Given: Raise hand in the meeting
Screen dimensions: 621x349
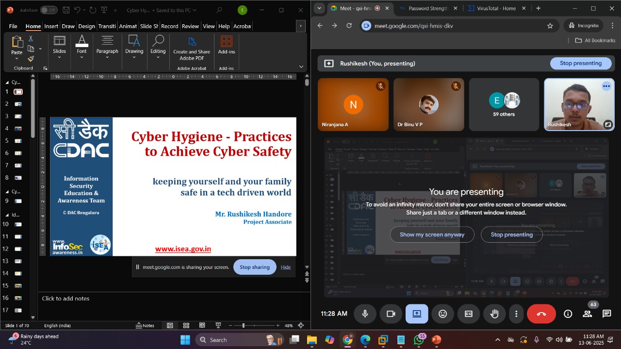Looking at the screenshot, I should [494, 314].
